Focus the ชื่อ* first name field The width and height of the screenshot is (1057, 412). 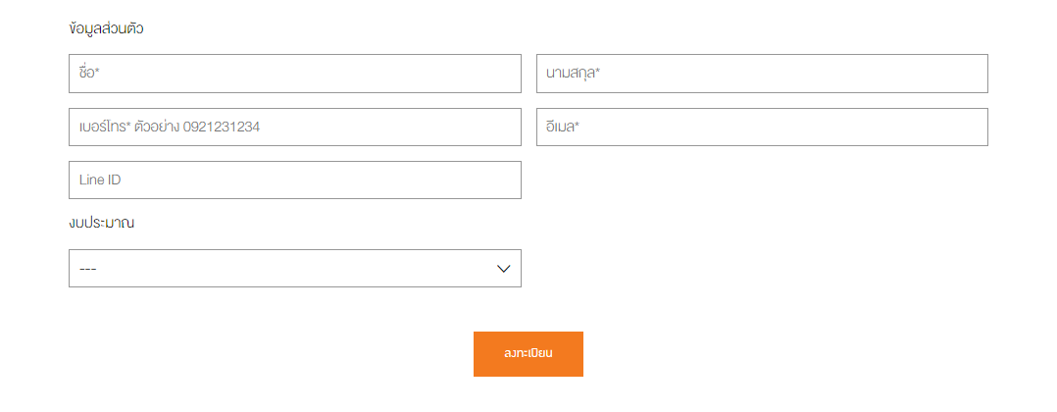[x=294, y=74]
